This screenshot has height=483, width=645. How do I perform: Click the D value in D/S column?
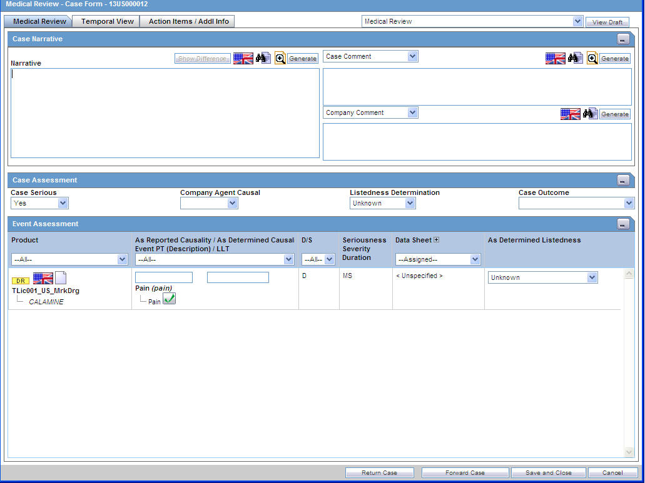(304, 276)
